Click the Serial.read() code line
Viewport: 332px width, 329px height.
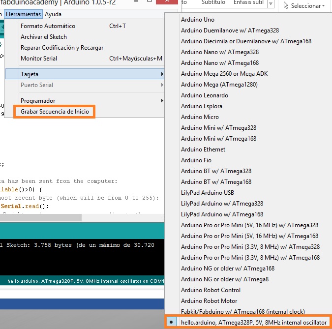tap(25, 206)
